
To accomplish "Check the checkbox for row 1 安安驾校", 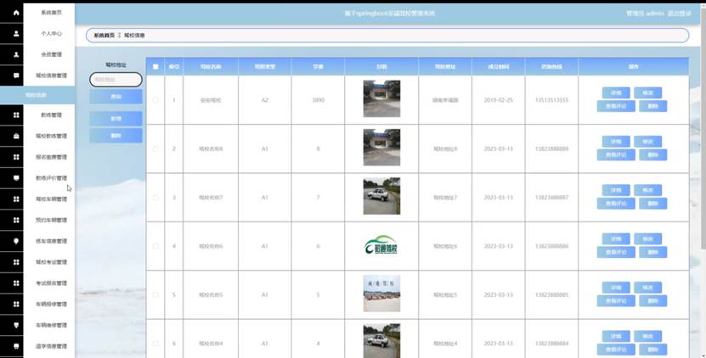I will click(155, 100).
